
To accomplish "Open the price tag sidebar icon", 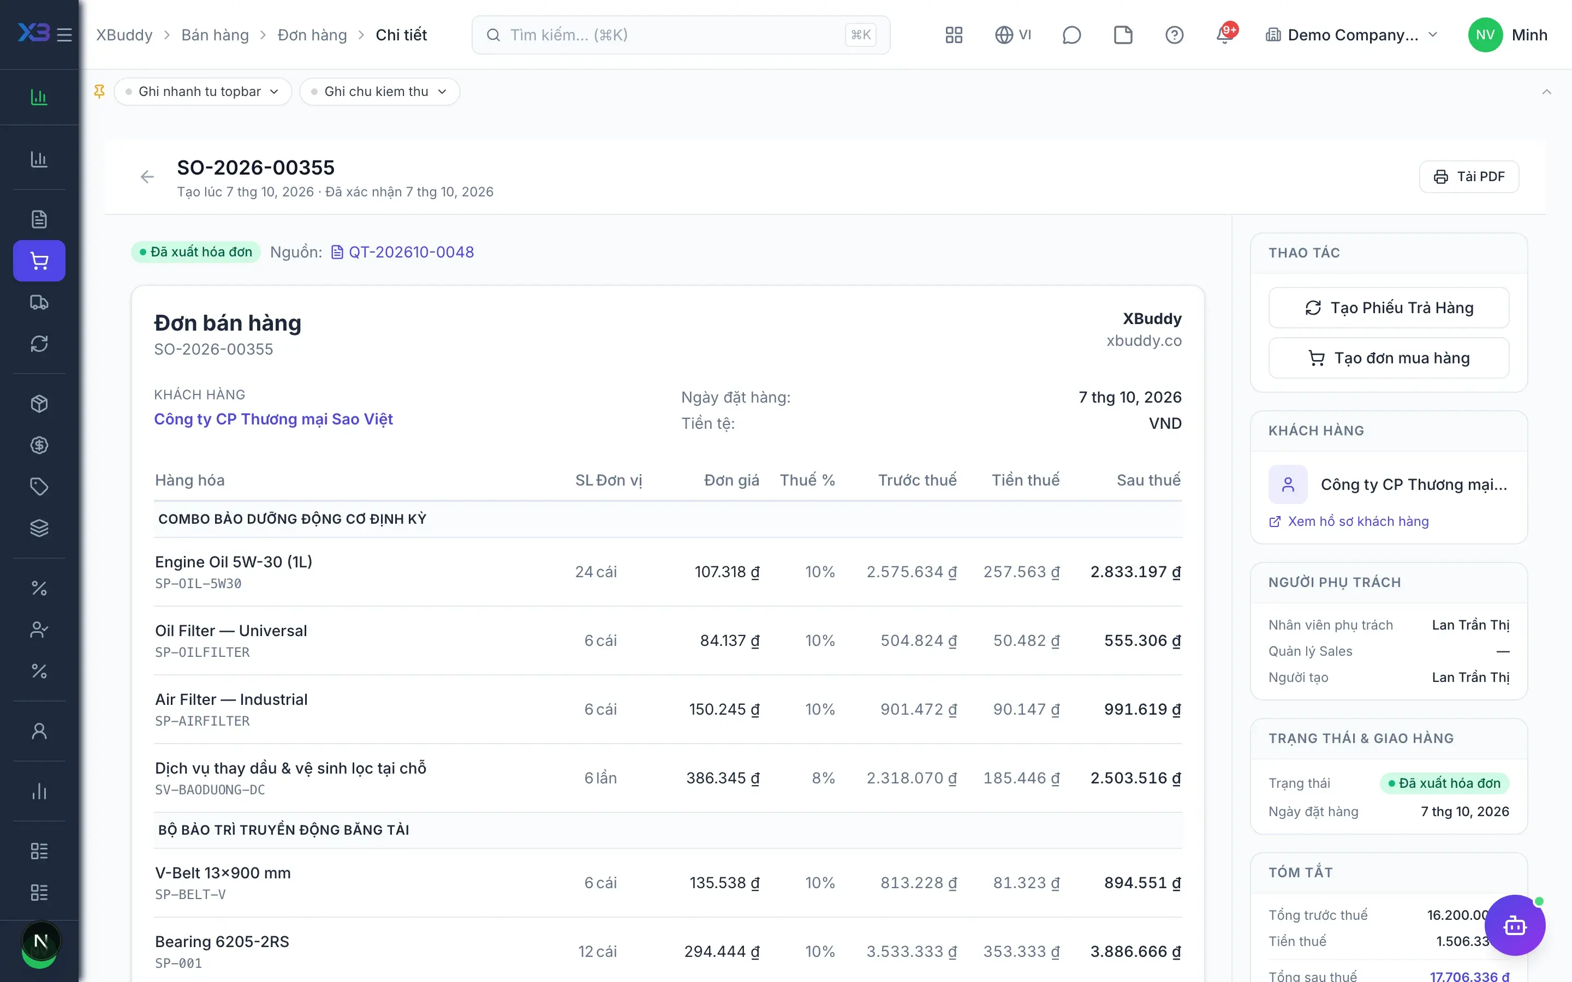I will (x=40, y=487).
